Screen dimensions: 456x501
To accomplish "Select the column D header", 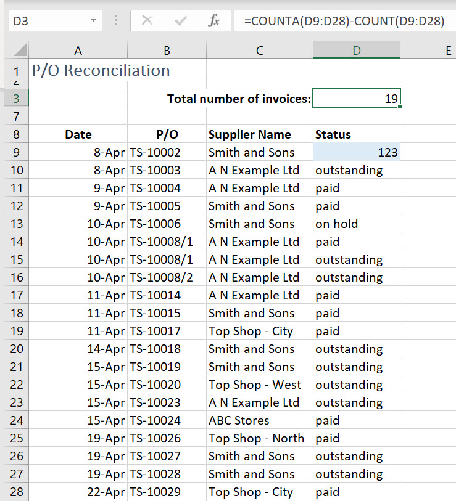I will coord(357,49).
